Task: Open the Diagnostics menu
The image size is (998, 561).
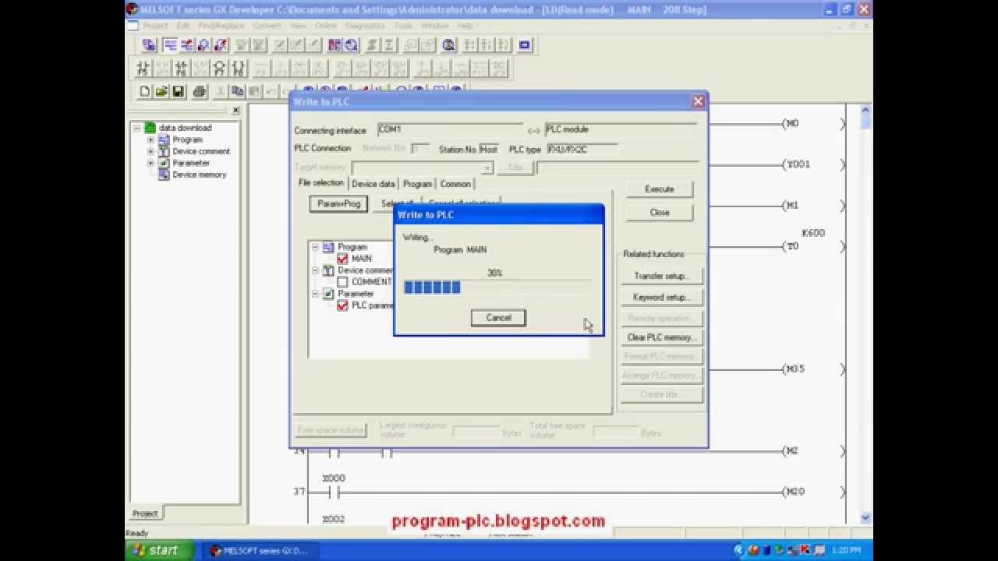Action: click(365, 26)
